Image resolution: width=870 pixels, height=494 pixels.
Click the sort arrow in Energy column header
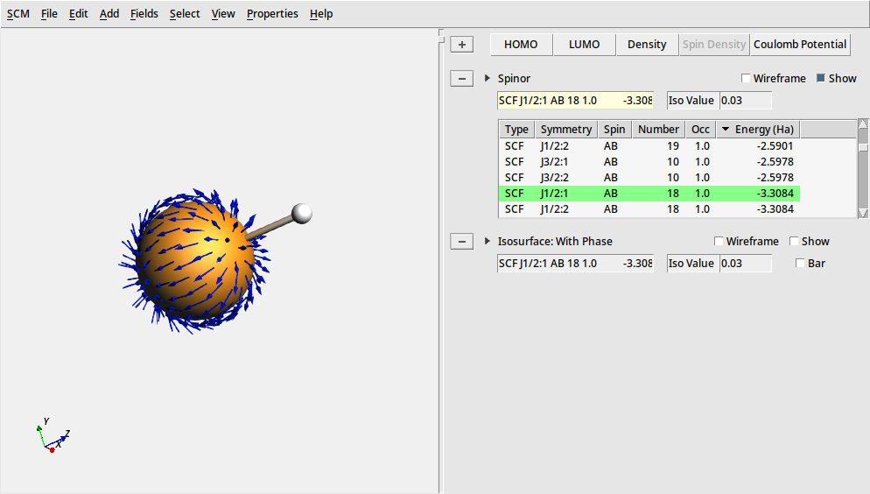[725, 130]
